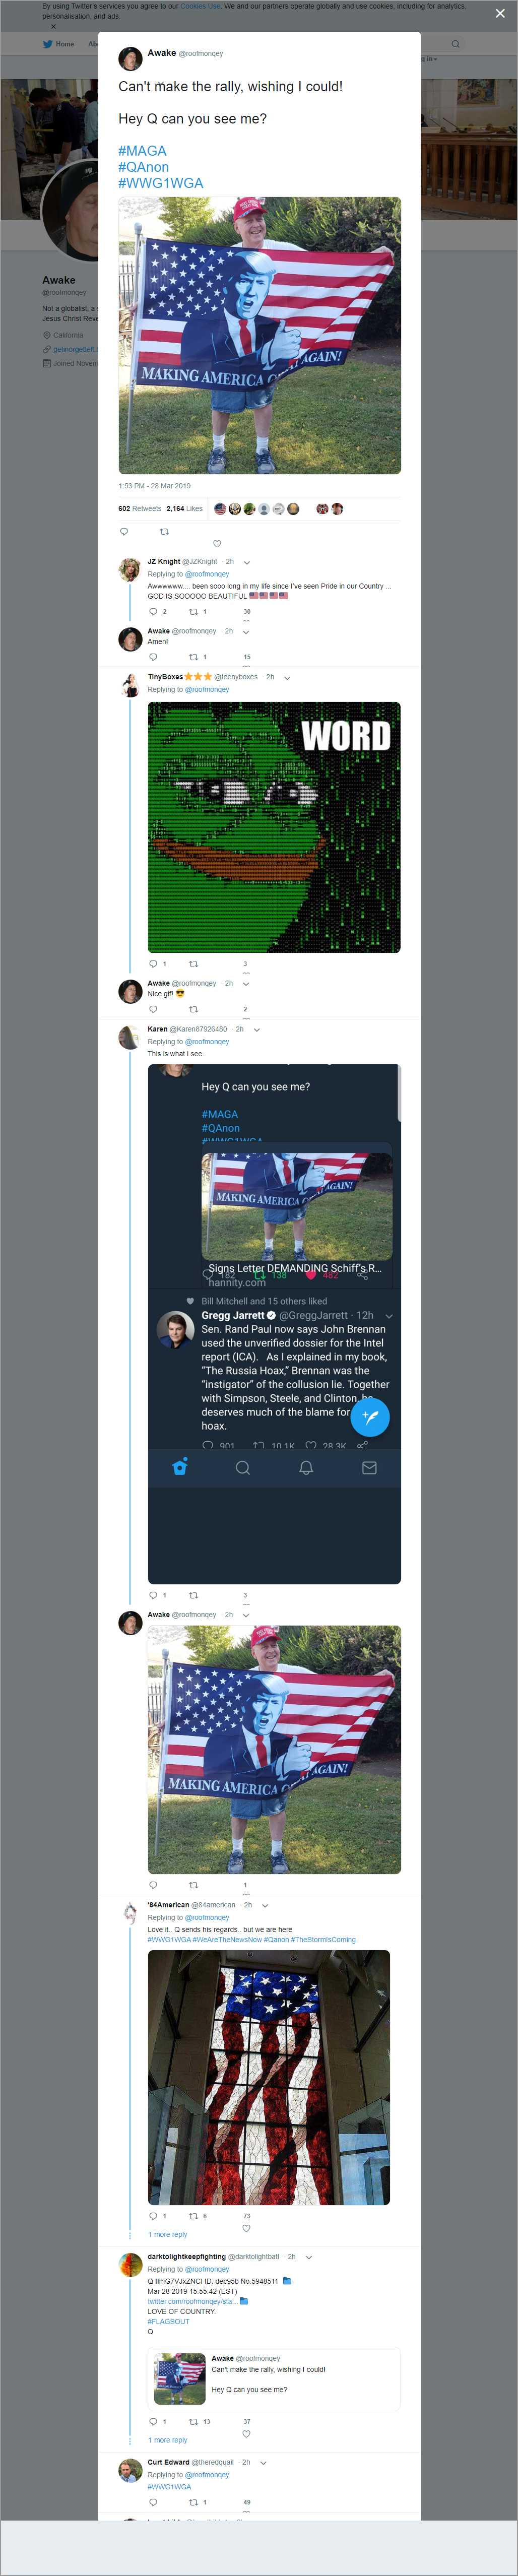Like the darktolightkeepfighting reply
Screen dimensions: 518x2576
(x=246, y=2434)
